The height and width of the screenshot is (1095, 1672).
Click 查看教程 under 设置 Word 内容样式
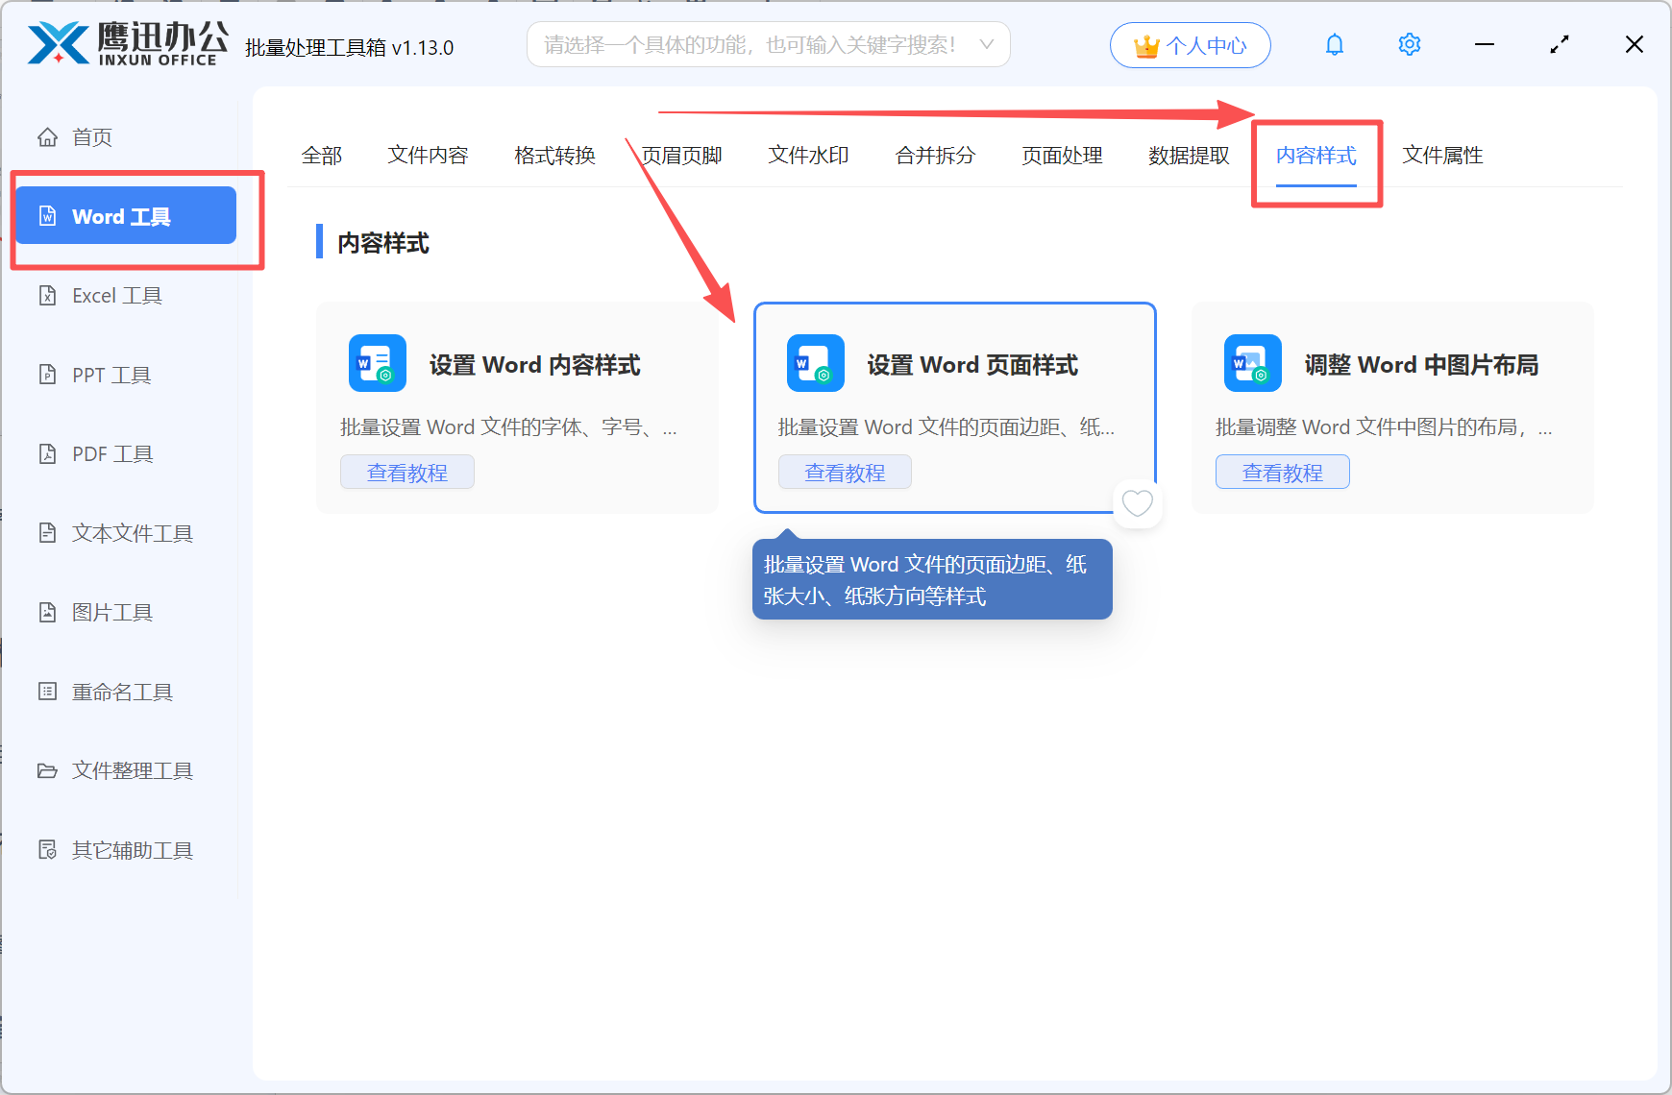(406, 472)
